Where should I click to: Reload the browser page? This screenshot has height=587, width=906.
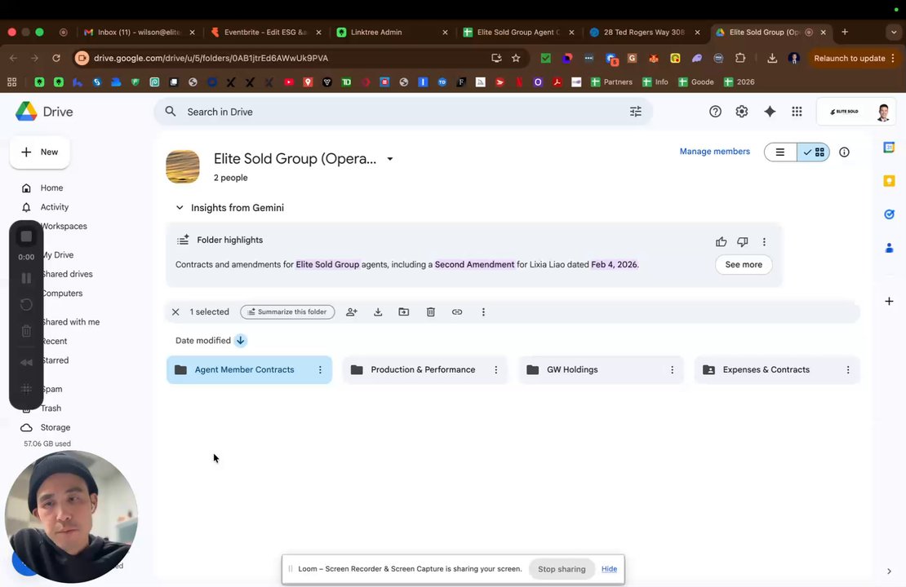coord(56,58)
